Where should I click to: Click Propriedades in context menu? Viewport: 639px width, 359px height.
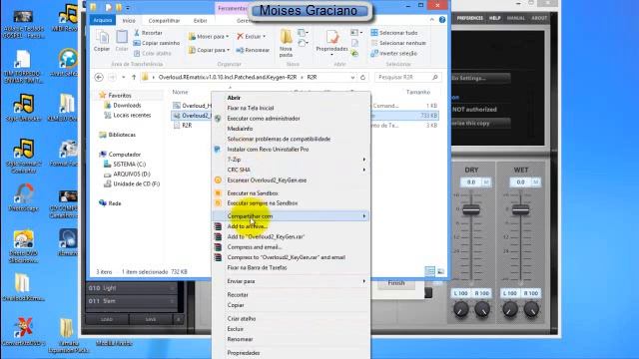244,353
